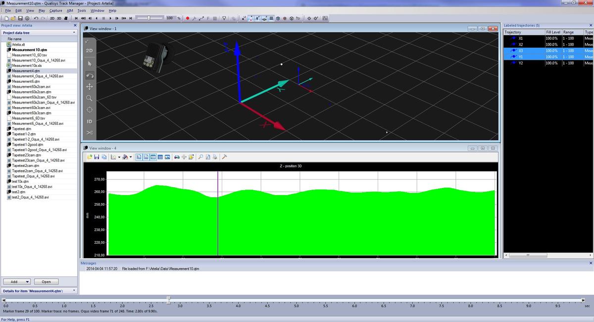This screenshot has height=322, width=594.
Task: Open the plot chart type dropdown
Action: pyautogui.click(x=119, y=157)
